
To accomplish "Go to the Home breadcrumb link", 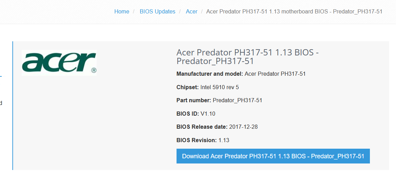I will click(x=122, y=12).
